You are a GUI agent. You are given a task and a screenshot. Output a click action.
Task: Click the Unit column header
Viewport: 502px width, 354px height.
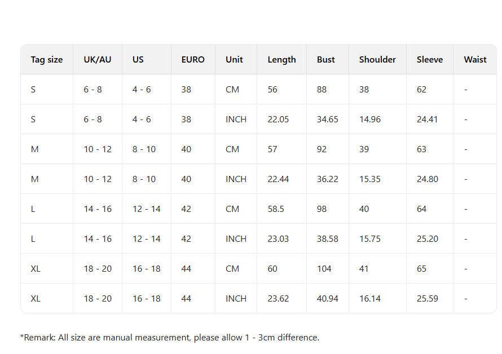pyautogui.click(x=234, y=59)
